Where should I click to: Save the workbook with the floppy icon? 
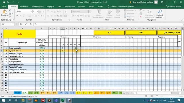coord(4,2)
